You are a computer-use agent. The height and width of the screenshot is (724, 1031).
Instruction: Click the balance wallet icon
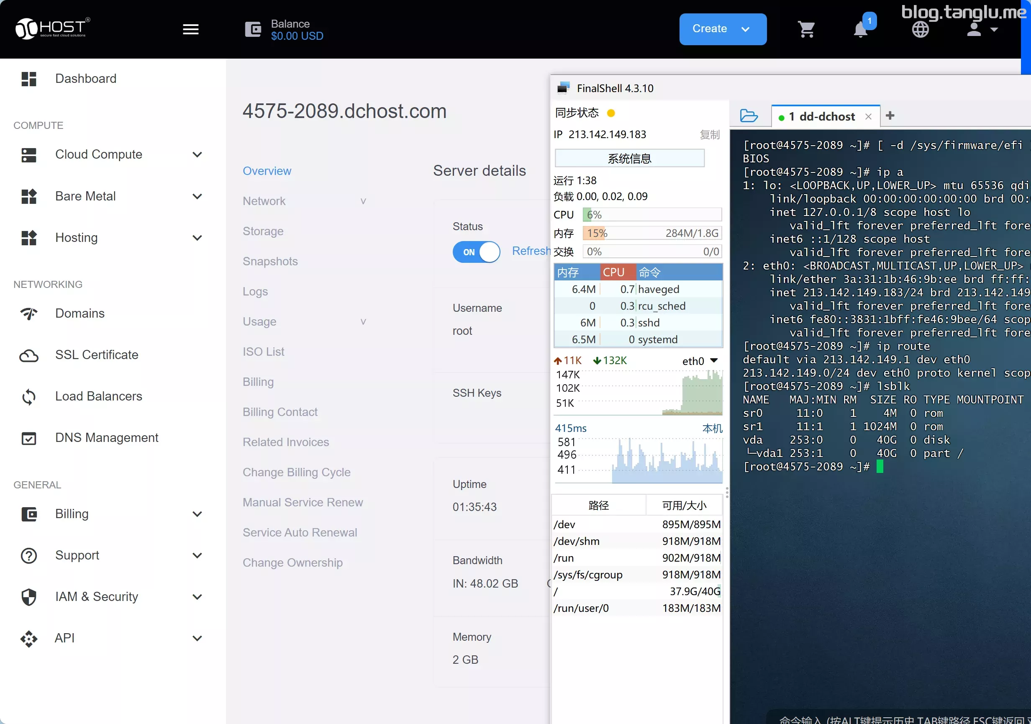(x=253, y=30)
